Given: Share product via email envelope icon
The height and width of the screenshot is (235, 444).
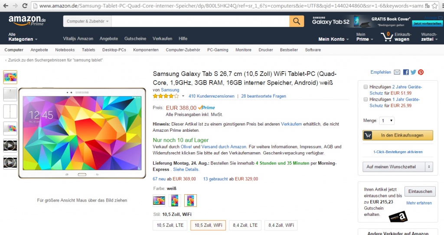Looking at the screenshot, I should 397,72.
